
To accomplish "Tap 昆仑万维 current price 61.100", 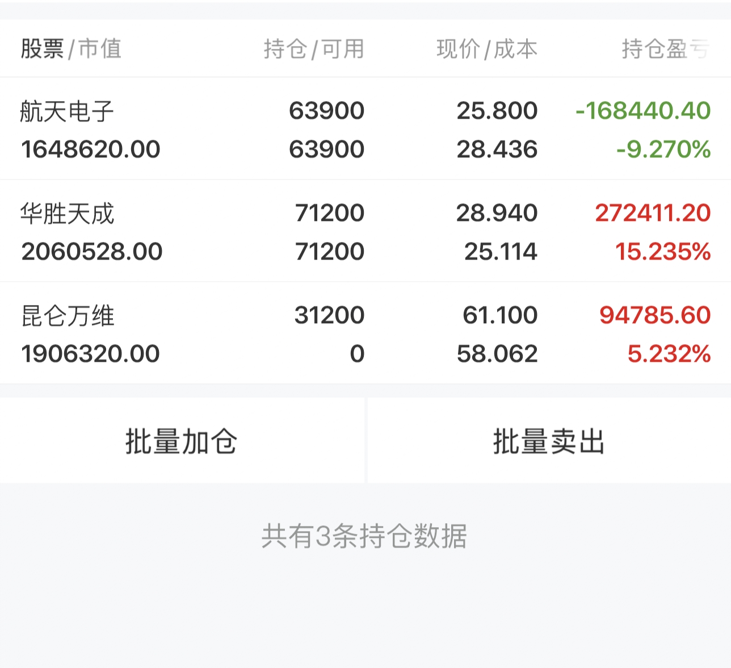I will coord(500,315).
